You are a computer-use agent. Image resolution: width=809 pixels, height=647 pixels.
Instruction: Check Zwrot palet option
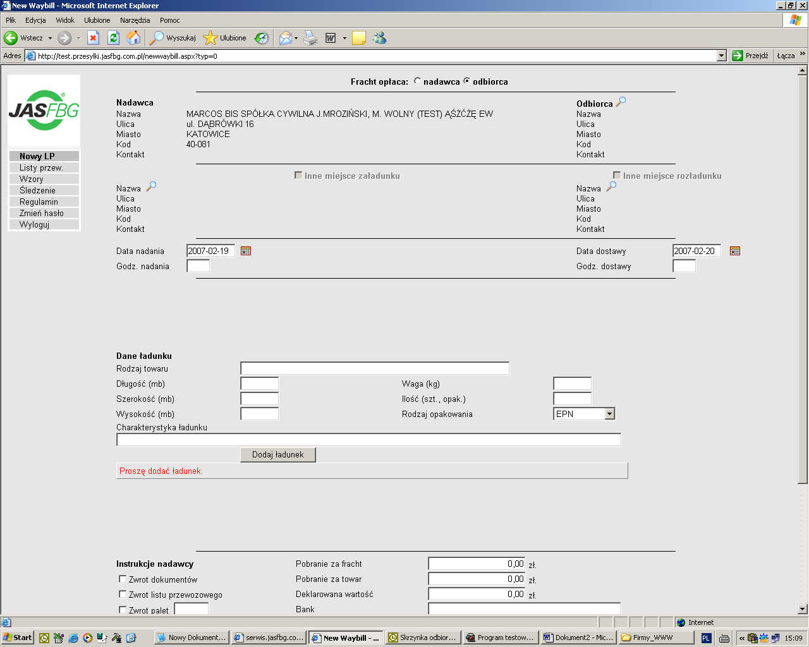coord(123,610)
